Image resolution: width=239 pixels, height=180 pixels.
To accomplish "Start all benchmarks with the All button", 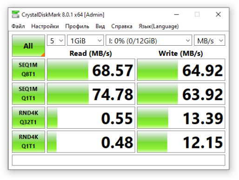I will [x=28, y=46].
